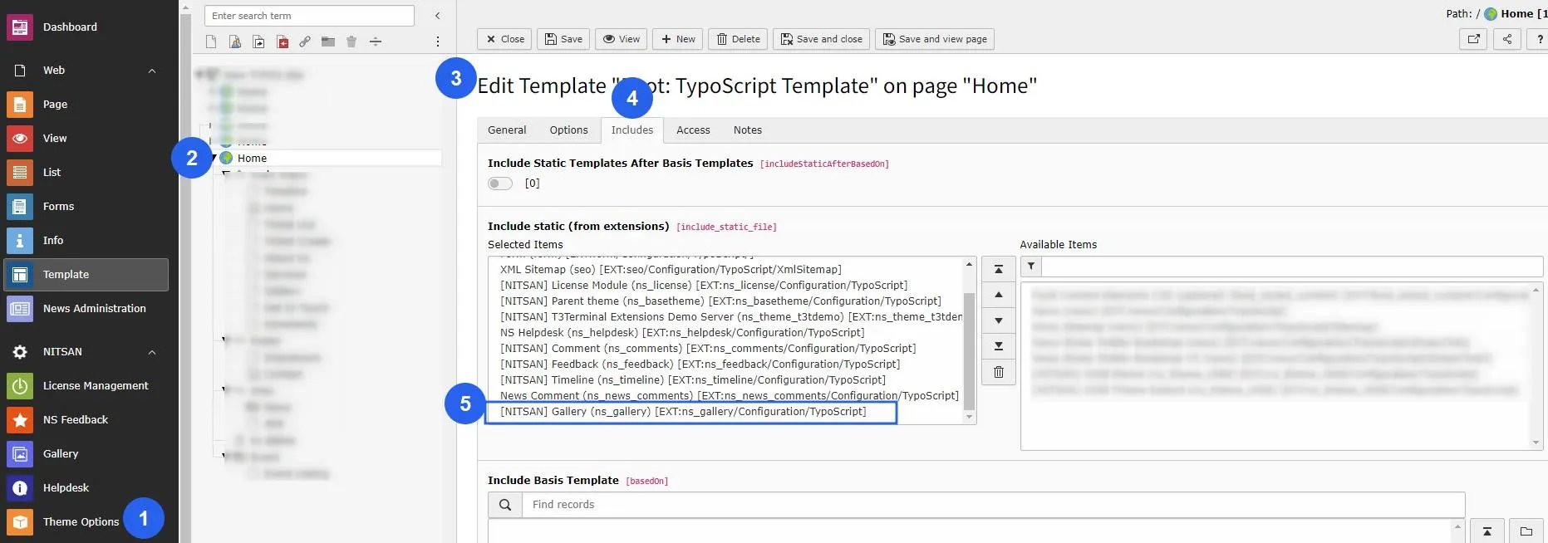1548x543 pixels.
Task: Switch to the Options tab
Action: [x=568, y=130]
